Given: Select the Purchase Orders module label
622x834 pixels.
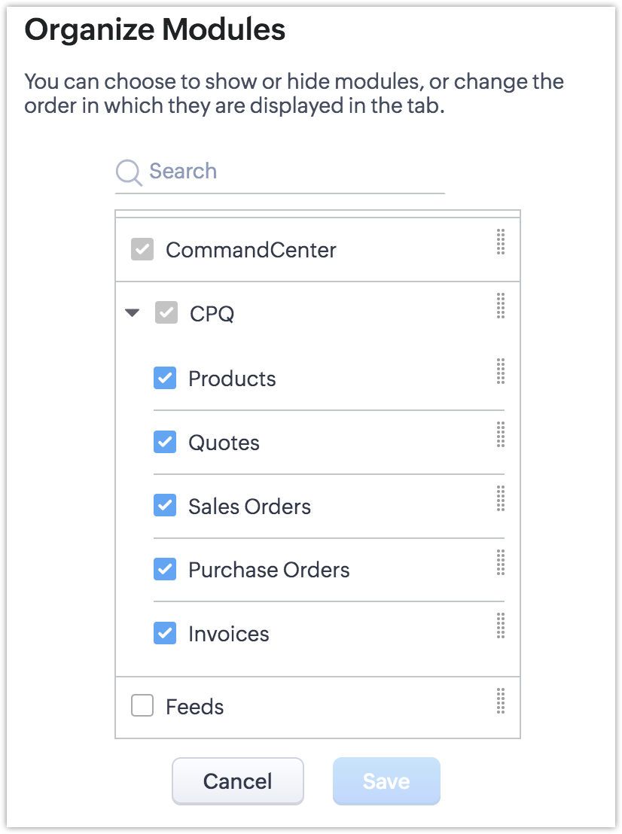Looking at the screenshot, I should 269,570.
